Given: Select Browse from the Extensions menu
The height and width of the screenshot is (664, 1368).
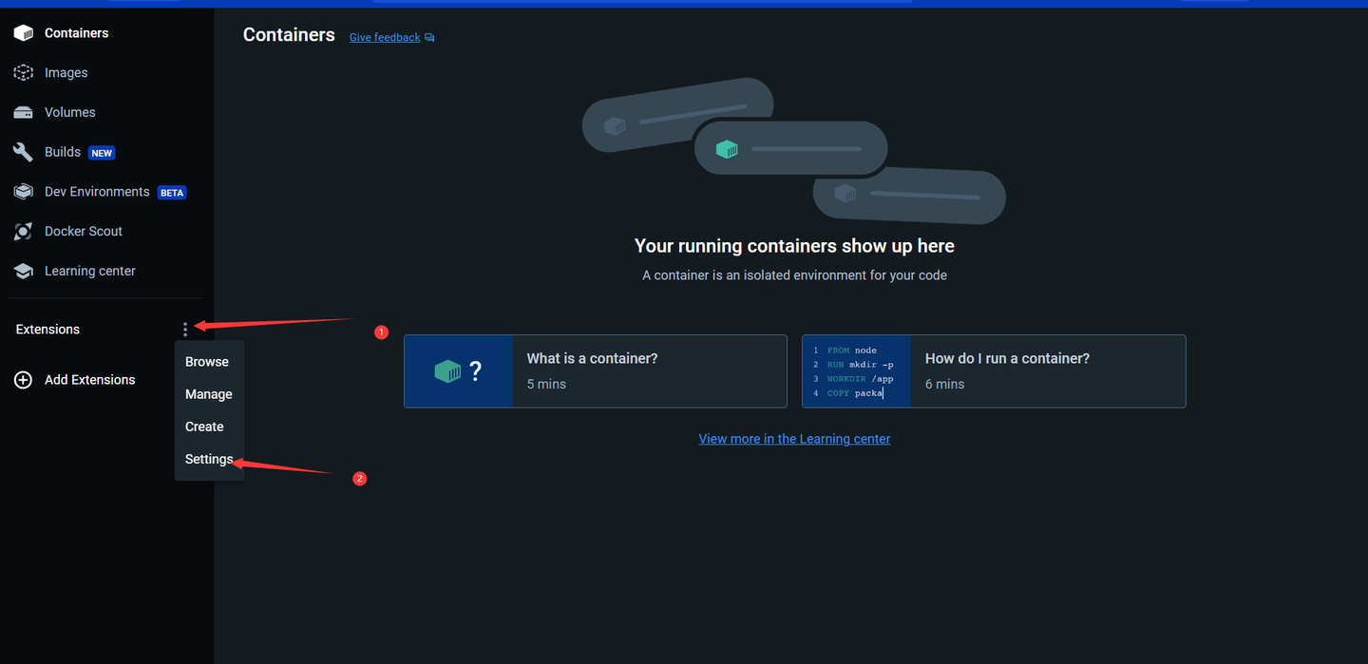Looking at the screenshot, I should pyautogui.click(x=206, y=361).
